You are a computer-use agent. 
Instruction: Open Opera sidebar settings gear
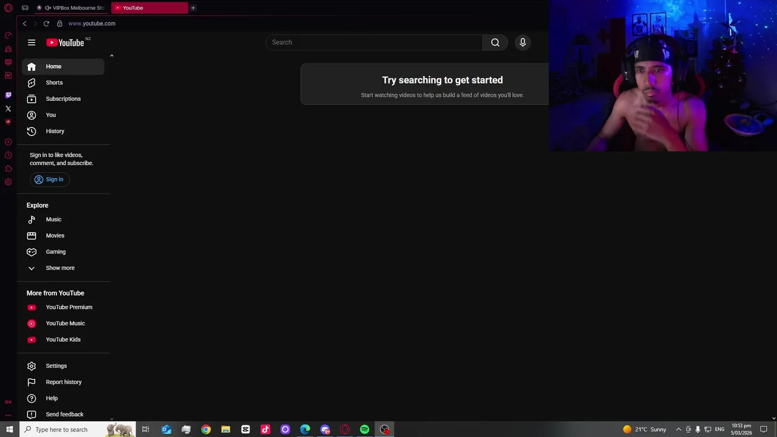(x=8, y=182)
